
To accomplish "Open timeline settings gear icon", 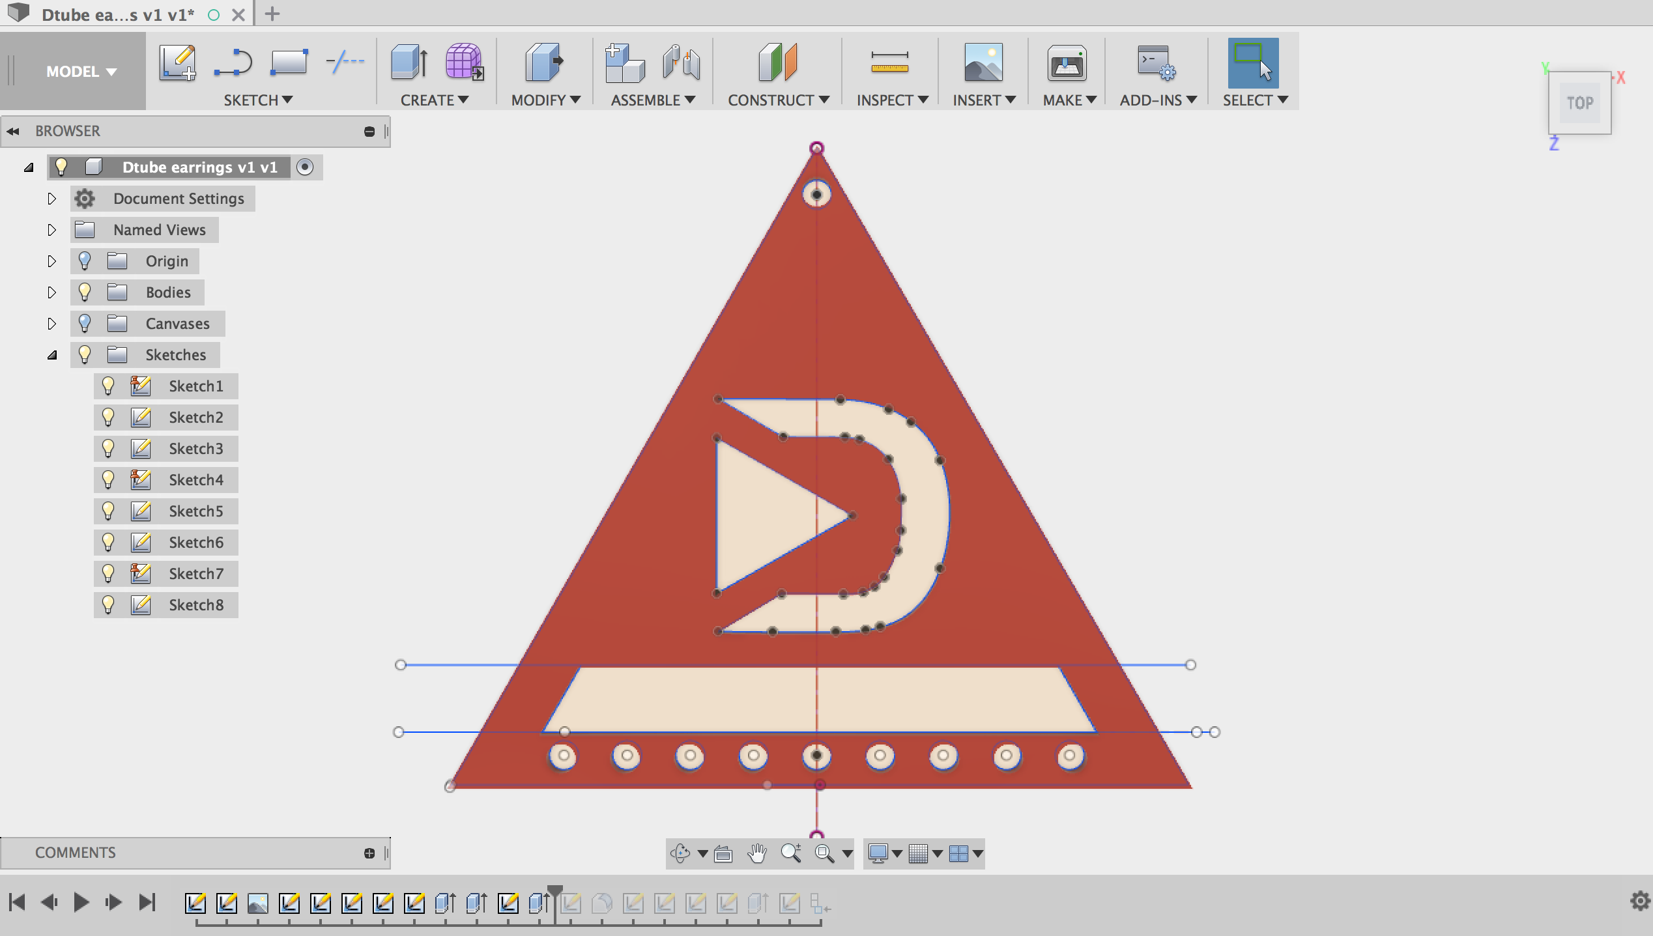I will point(1640,901).
